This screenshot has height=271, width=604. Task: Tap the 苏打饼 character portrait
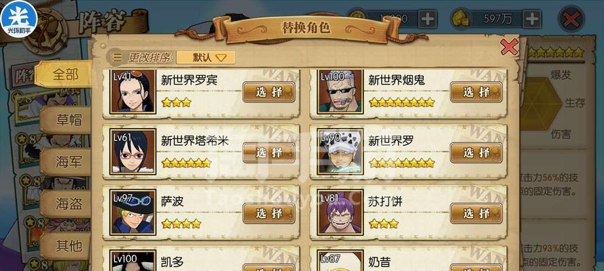pyautogui.click(x=340, y=212)
